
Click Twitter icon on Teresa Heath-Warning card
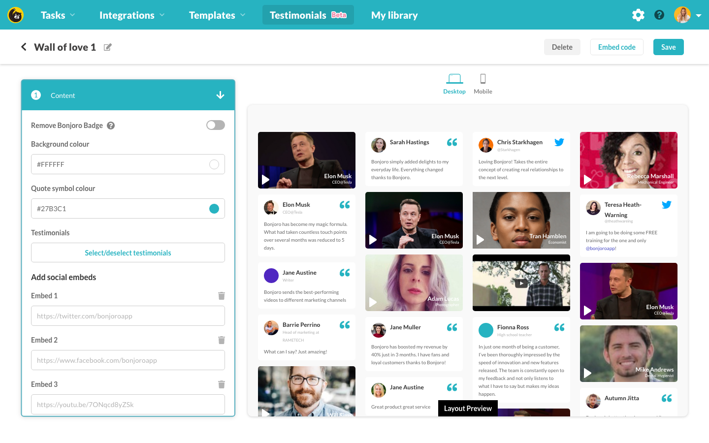[x=667, y=205]
